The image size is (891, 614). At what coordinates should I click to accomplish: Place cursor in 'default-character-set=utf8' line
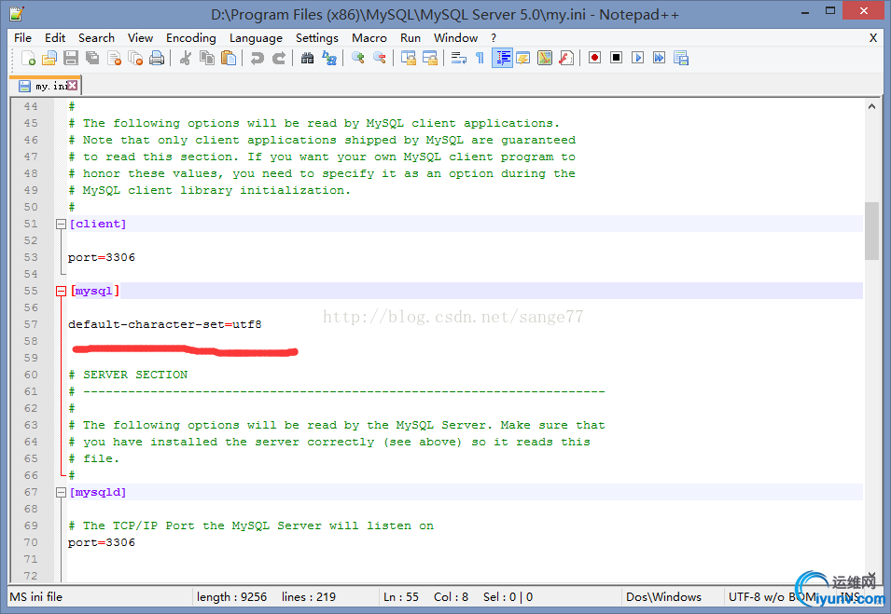click(x=165, y=324)
